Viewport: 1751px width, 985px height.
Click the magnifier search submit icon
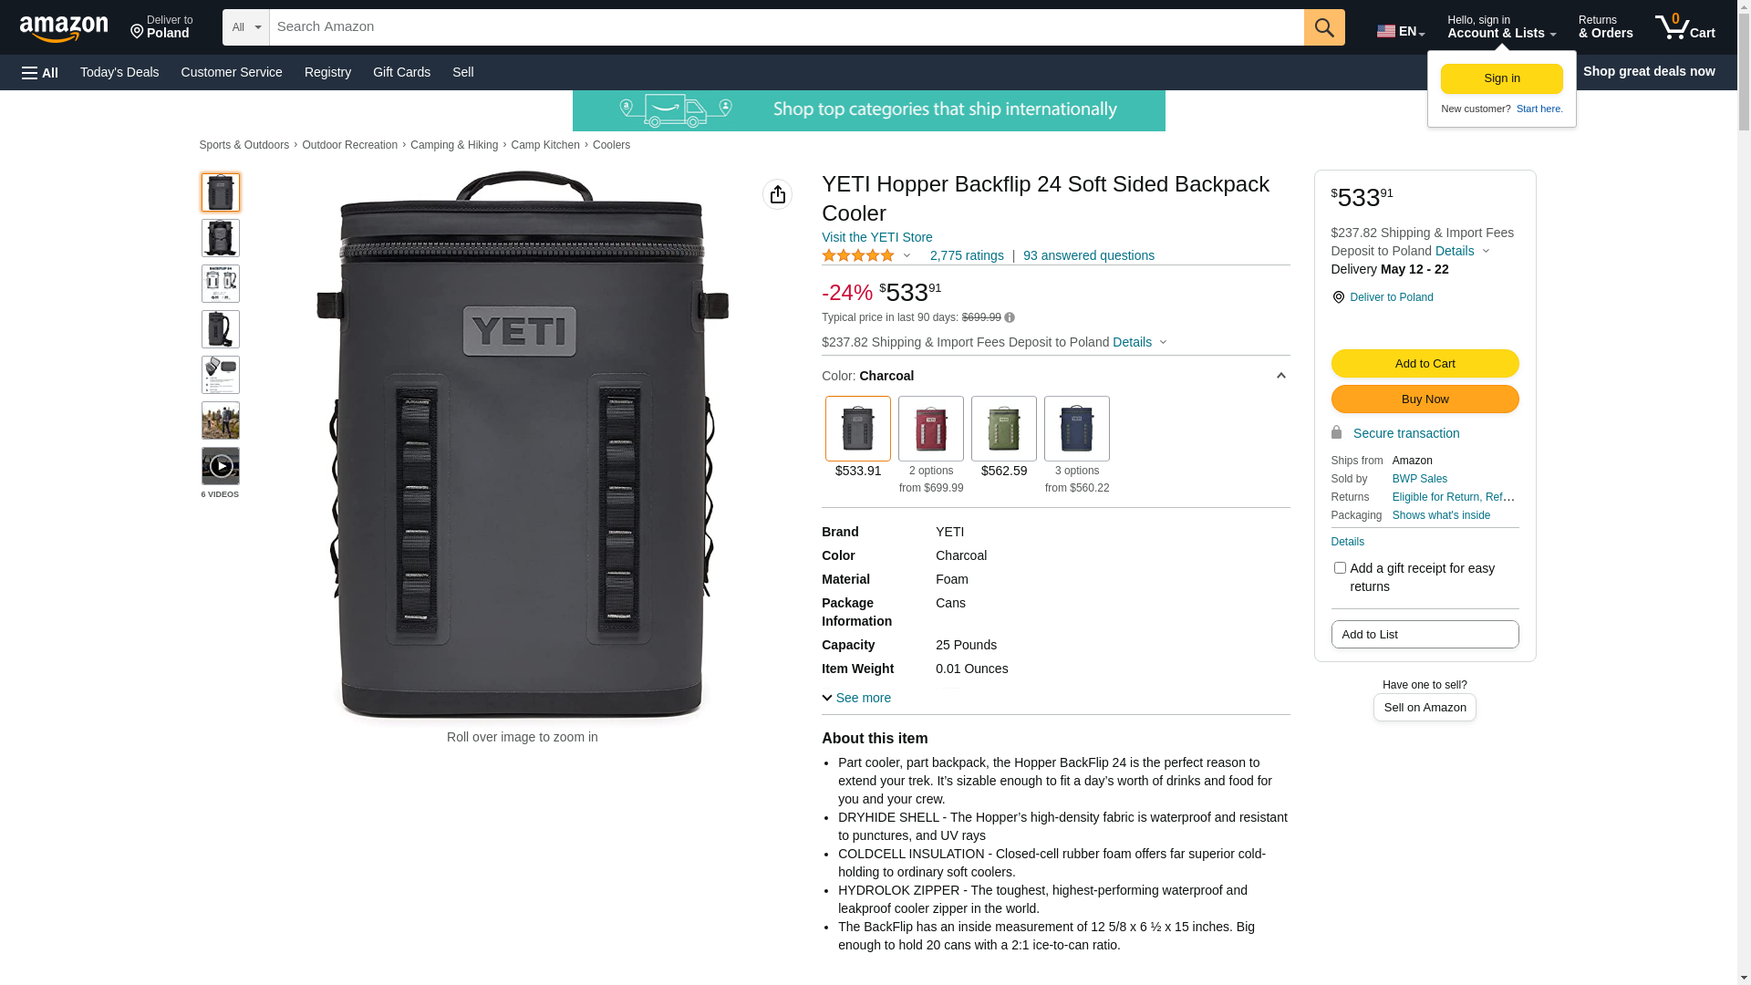[x=1324, y=27]
